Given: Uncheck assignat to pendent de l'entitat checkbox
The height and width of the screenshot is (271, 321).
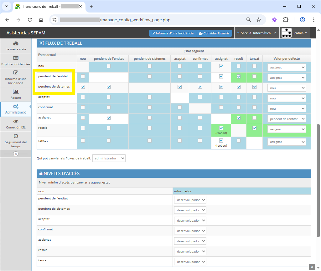Looking at the screenshot, I should click(109, 118).
